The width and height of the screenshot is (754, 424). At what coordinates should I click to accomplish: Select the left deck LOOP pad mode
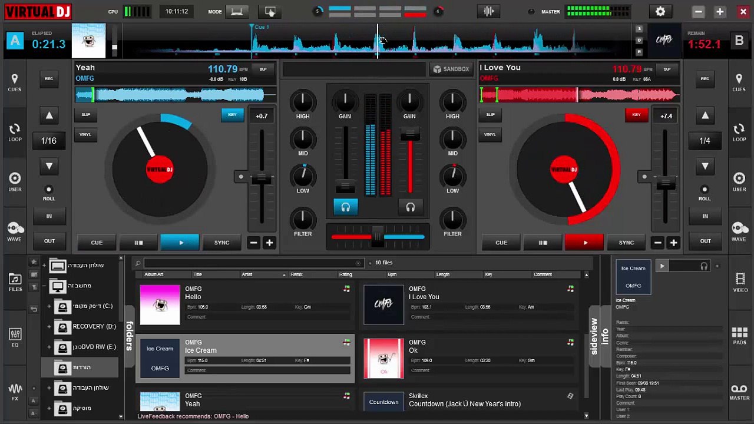click(x=15, y=132)
